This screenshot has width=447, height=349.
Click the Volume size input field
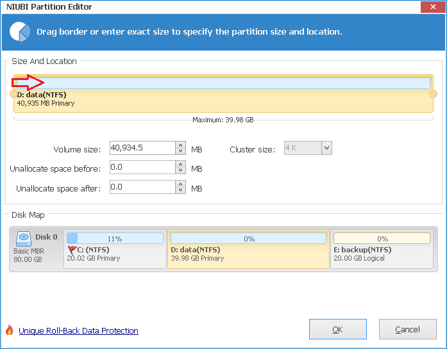tap(142, 148)
